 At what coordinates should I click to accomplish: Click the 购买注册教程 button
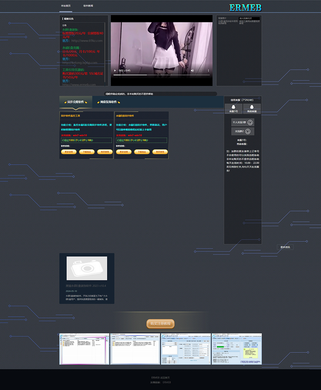(x=160, y=324)
